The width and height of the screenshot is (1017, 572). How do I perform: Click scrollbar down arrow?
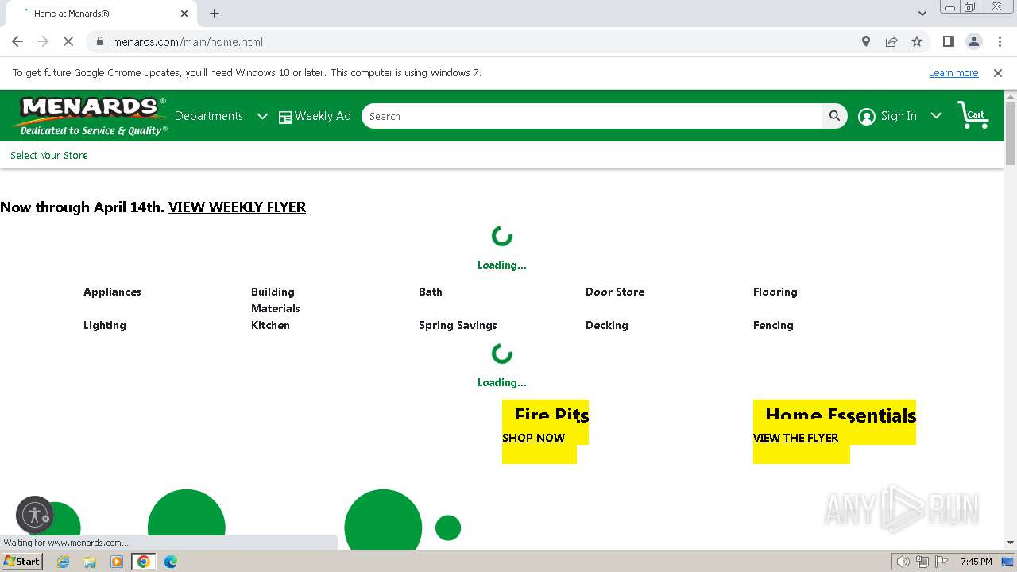tap(1011, 543)
